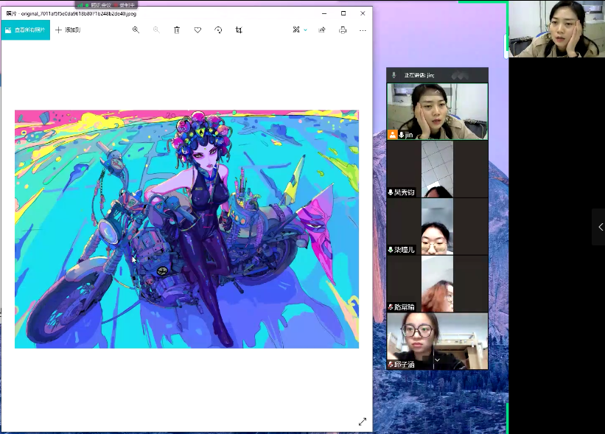
Task: Click the microphone icon beside 吴秀钧
Action: point(391,192)
